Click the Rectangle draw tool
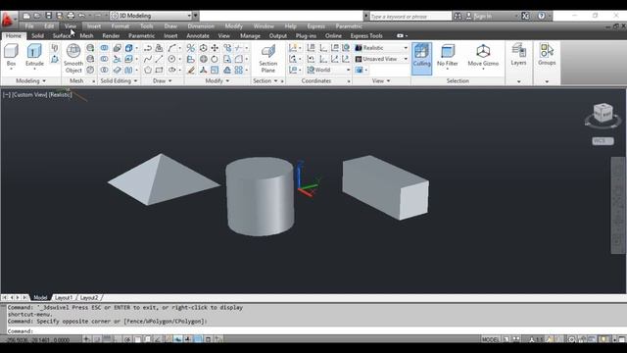 (x=159, y=70)
